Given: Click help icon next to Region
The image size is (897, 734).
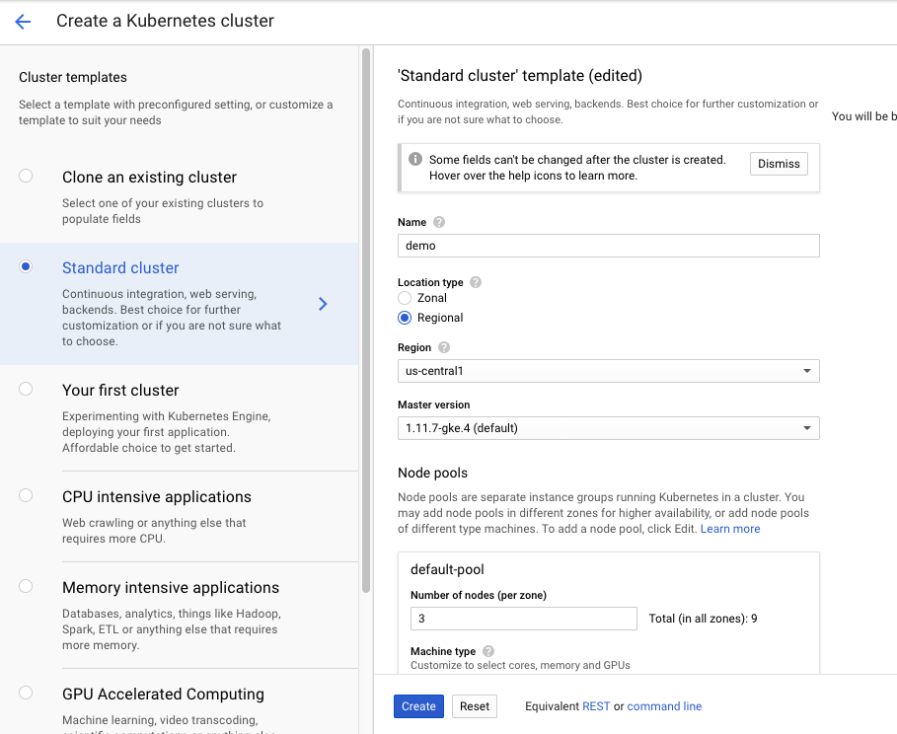Looking at the screenshot, I should (x=444, y=347).
